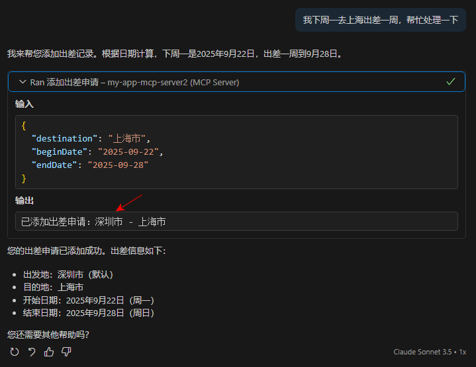The width and height of the screenshot is (476, 367).
Task: Click the "beginDate" value 2025-09-22
Action: pyautogui.click(x=128, y=151)
